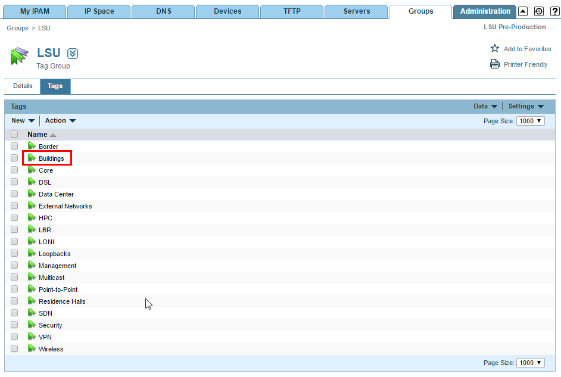Click the tag icon beside Wireless
This screenshot has height=377, width=561.
click(32, 349)
